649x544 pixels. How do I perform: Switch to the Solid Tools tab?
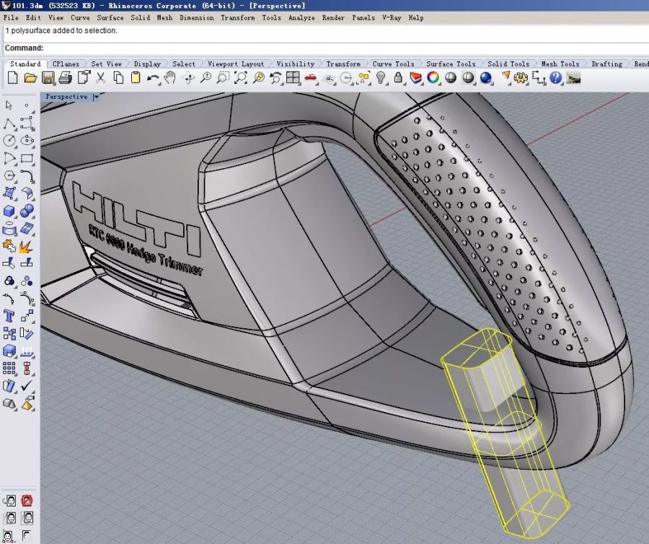coord(508,64)
